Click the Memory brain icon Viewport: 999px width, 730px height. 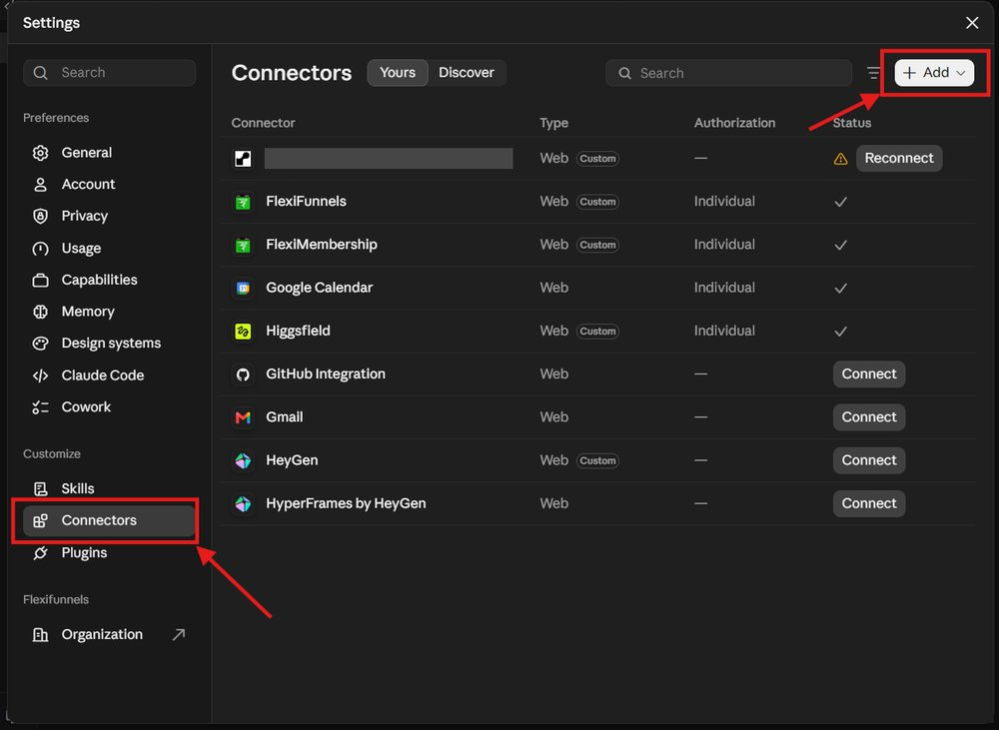coord(40,312)
